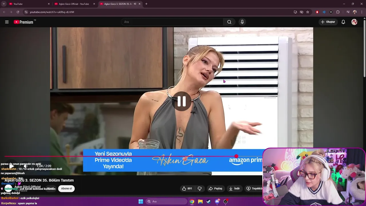Open the red hand adblock extension
Viewport: 366px width, 206px height.
pyautogui.click(x=317, y=12)
